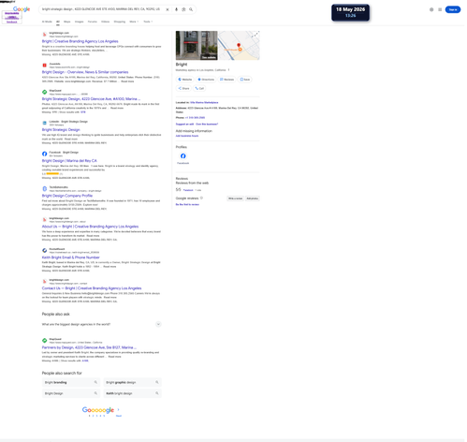
Task: Click the Facebook favicon of Bright Design result
Action: (x=45, y=155)
